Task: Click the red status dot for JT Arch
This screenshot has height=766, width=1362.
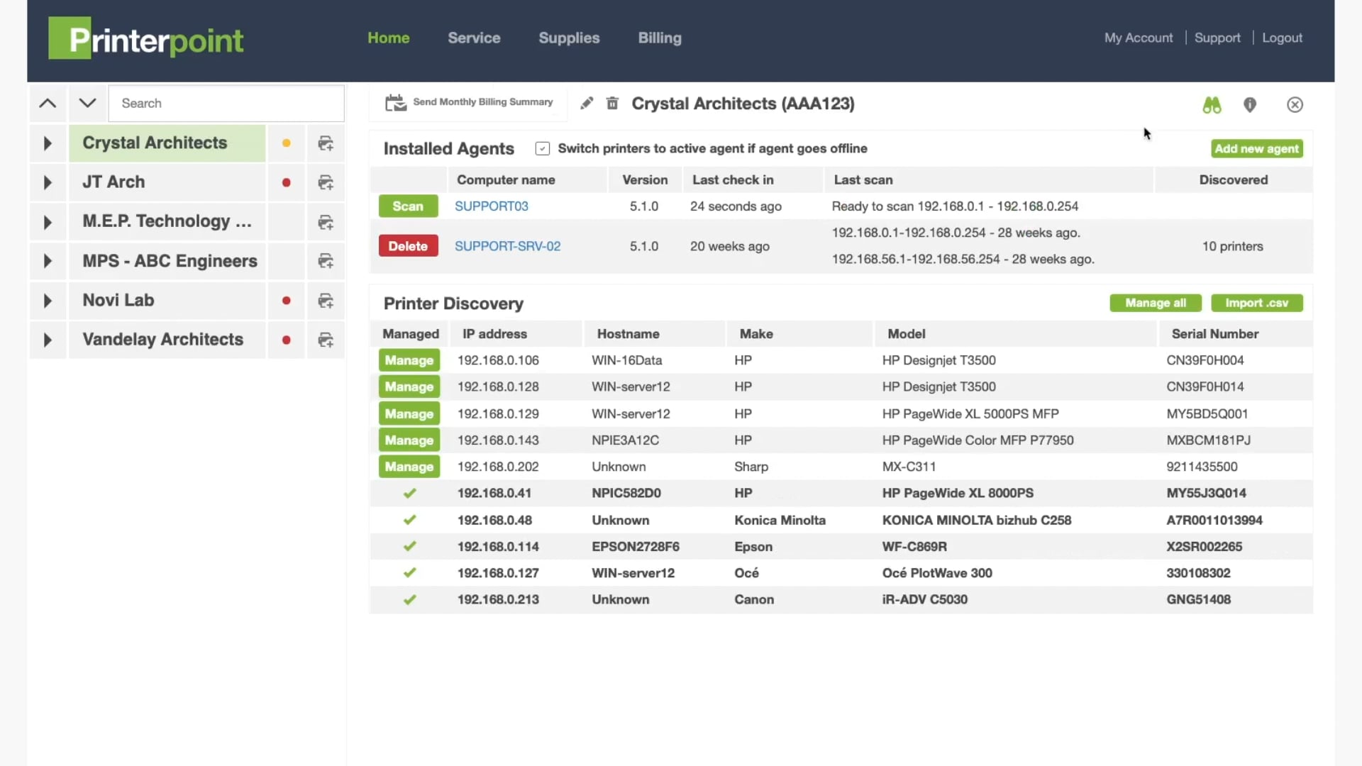Action: (286, 182)
